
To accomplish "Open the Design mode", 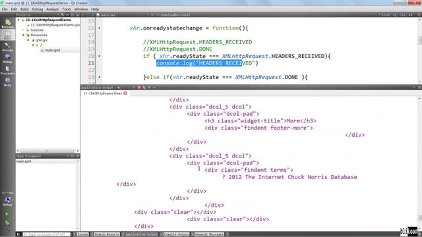I will coord(7,47).
